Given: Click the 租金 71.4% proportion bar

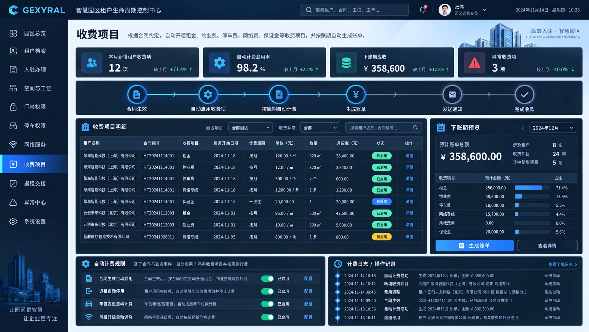Looking at the screenshot, I should coord(532,188).
